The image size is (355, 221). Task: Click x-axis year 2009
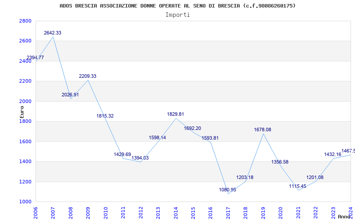pos(88,213)
